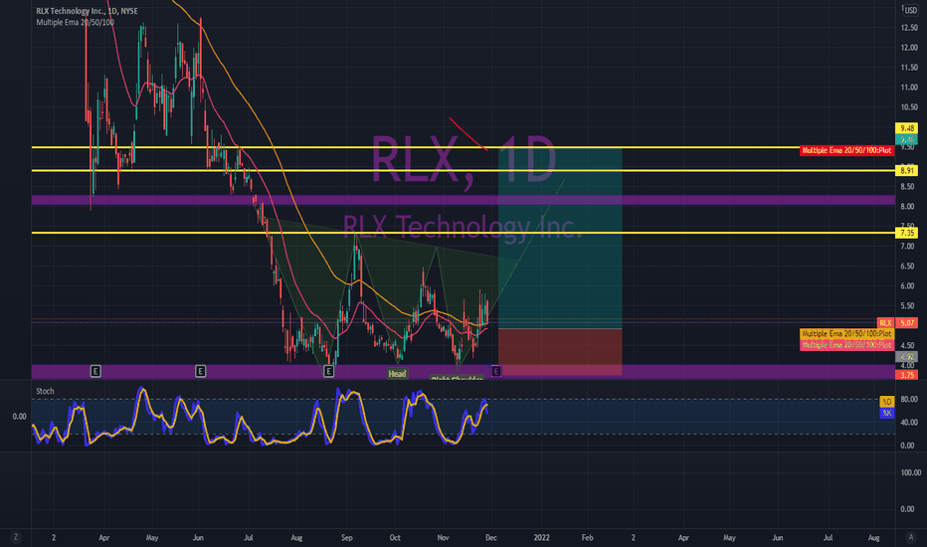Click the 100.00 lower pane axis label

(910, 472)
